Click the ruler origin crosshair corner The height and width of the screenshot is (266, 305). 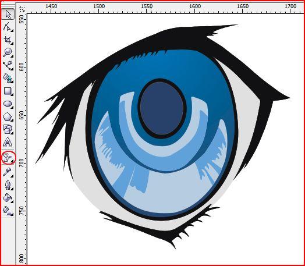click(x=22, y=9)
